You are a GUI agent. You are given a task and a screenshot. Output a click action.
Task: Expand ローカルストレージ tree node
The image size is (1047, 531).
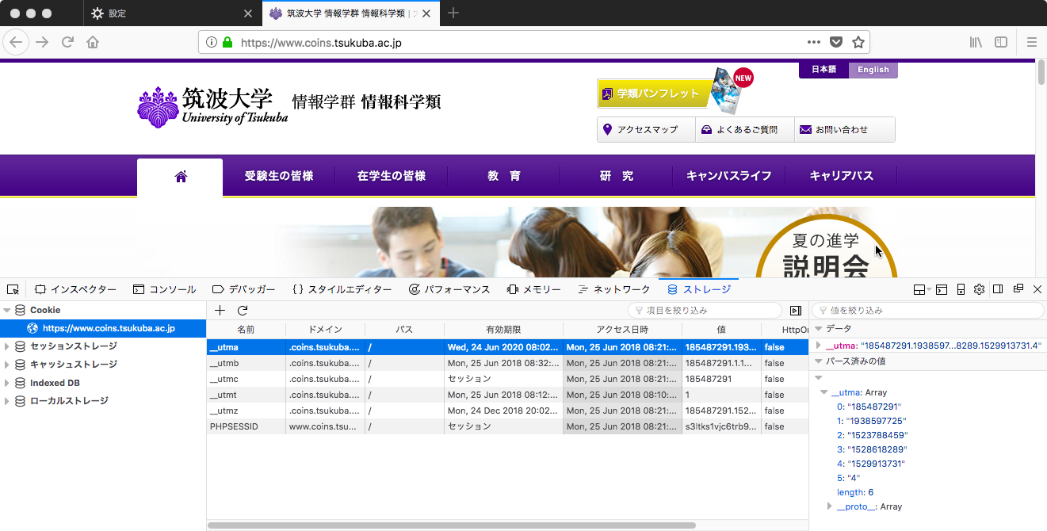pyautogui.click(x=7, y=401)
